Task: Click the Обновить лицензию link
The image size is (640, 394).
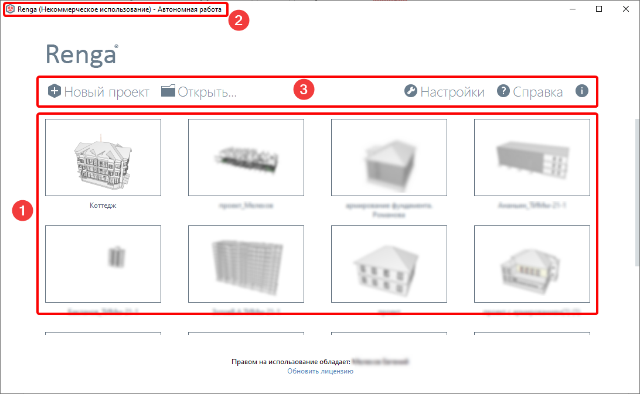Action: [320, 371]
